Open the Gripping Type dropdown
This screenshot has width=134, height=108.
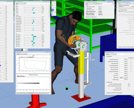tap(124, 77)
